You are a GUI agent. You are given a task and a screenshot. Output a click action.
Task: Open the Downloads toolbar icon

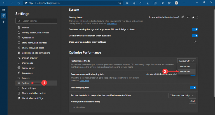(x=148, y=3)
